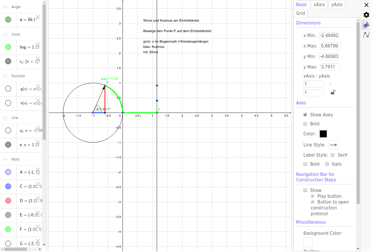Click the axis ratio lock icon

click(333, 92)
